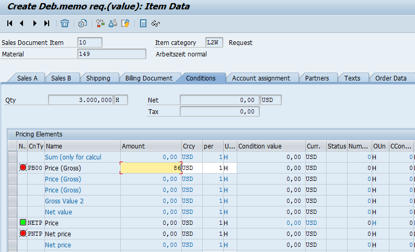Switch to the Billing Document tab
Image resolution: width=415 pixels, height=252 pixels.
point(148,78)
